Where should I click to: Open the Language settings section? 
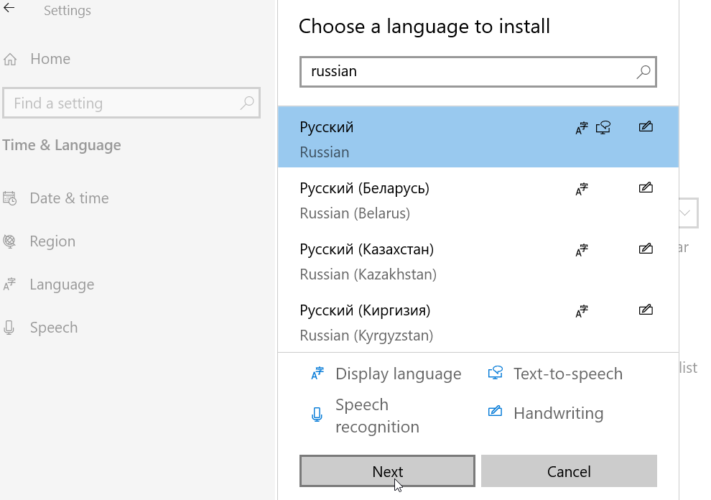62,284
